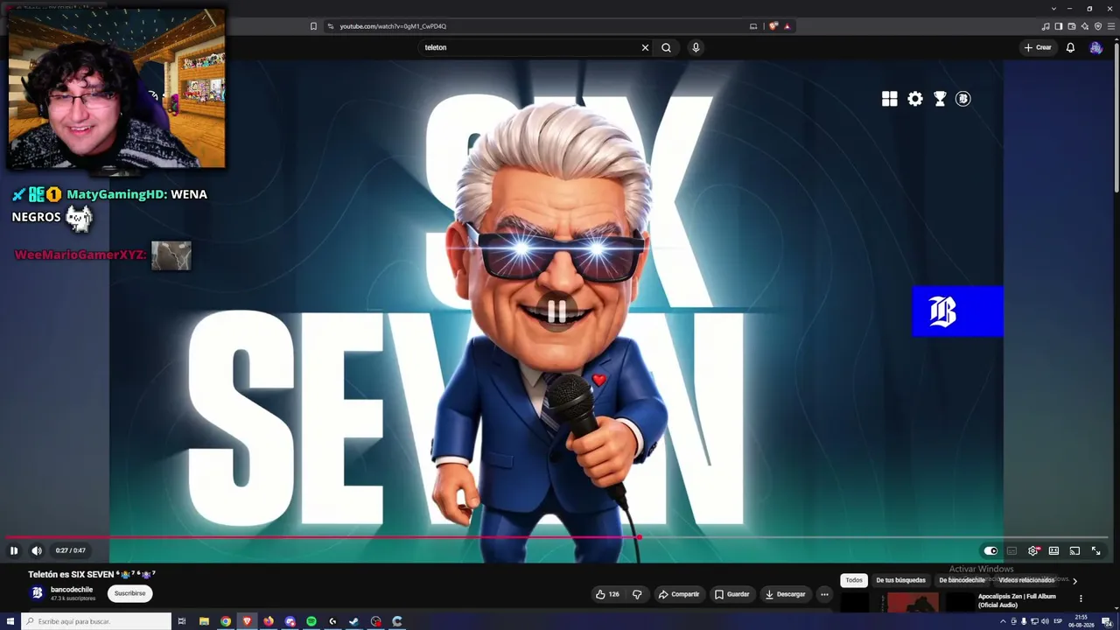Select the De tus búsquedas chip

coord(900,580)
